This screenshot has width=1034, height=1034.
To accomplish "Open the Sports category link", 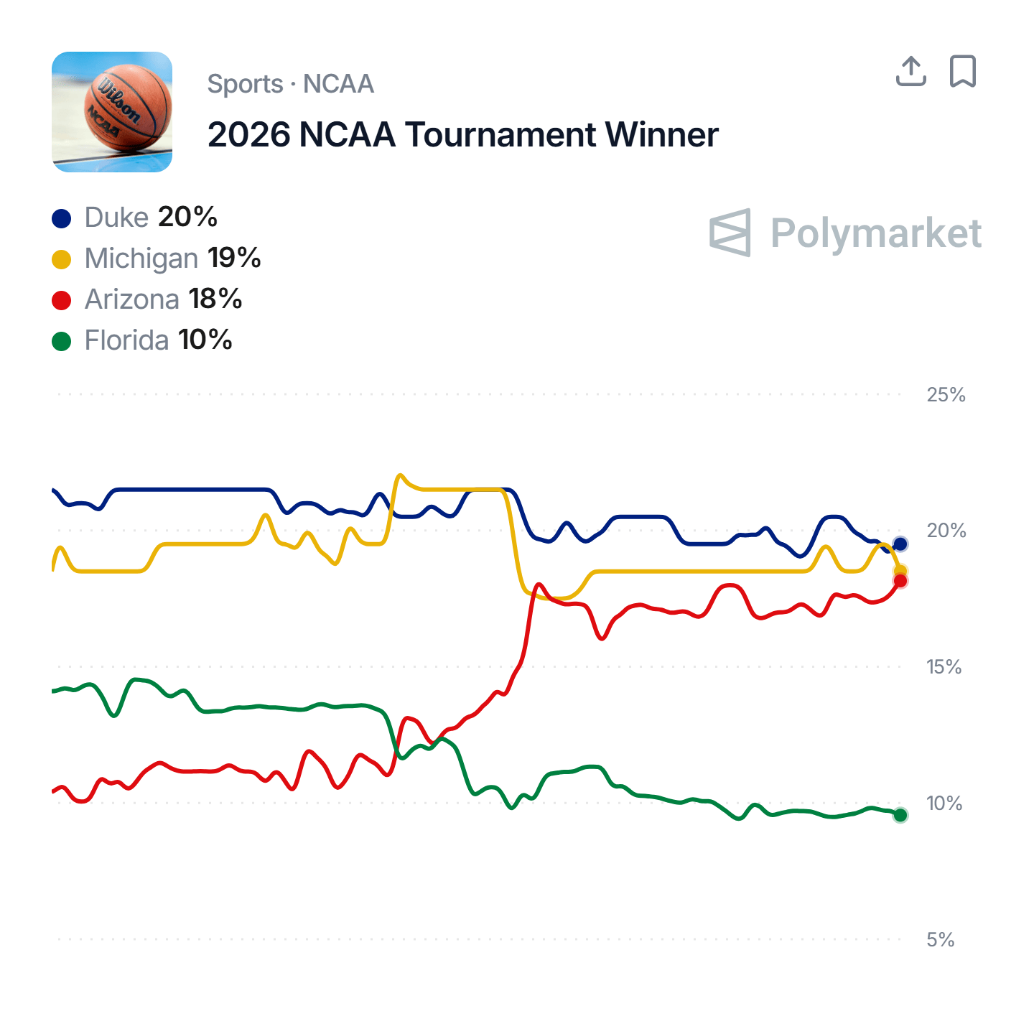I will point(245,84).
